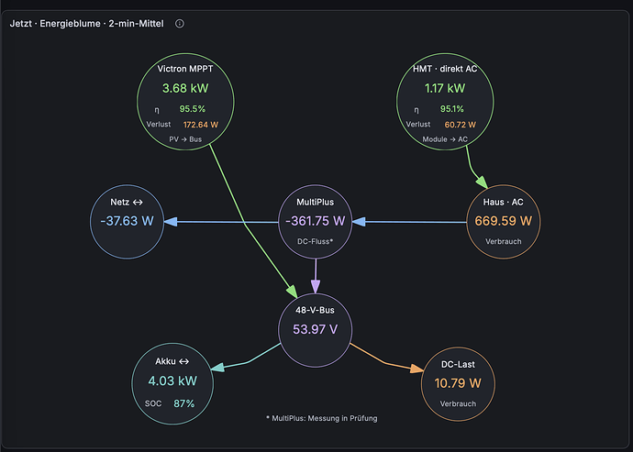
Task: Click the DC-Last Verbrauch node
Action: pos(458,384)
